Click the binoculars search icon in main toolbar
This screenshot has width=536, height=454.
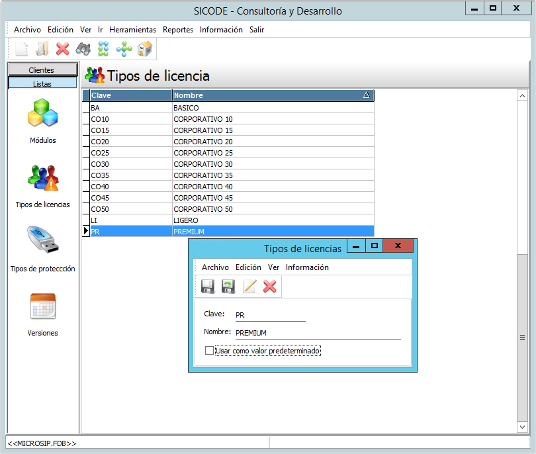click(x=83, y=48)
